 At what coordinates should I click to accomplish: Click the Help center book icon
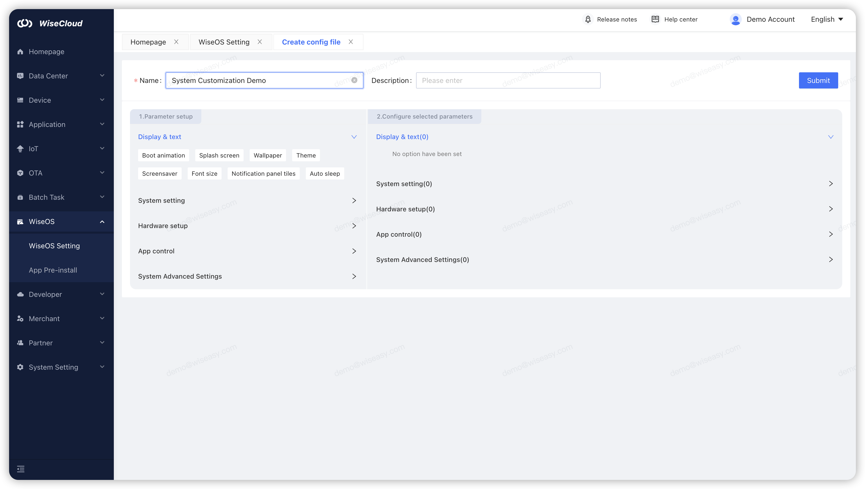click(655, 19)
